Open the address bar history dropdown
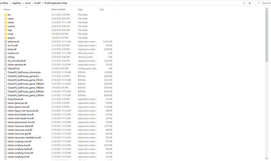This screenshot has width=271, height=161. tap(244, 3)
